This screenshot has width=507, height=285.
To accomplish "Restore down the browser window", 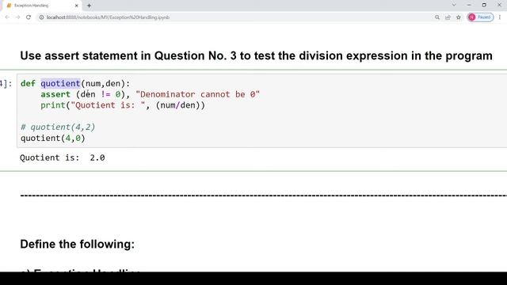I will point(484,6).
